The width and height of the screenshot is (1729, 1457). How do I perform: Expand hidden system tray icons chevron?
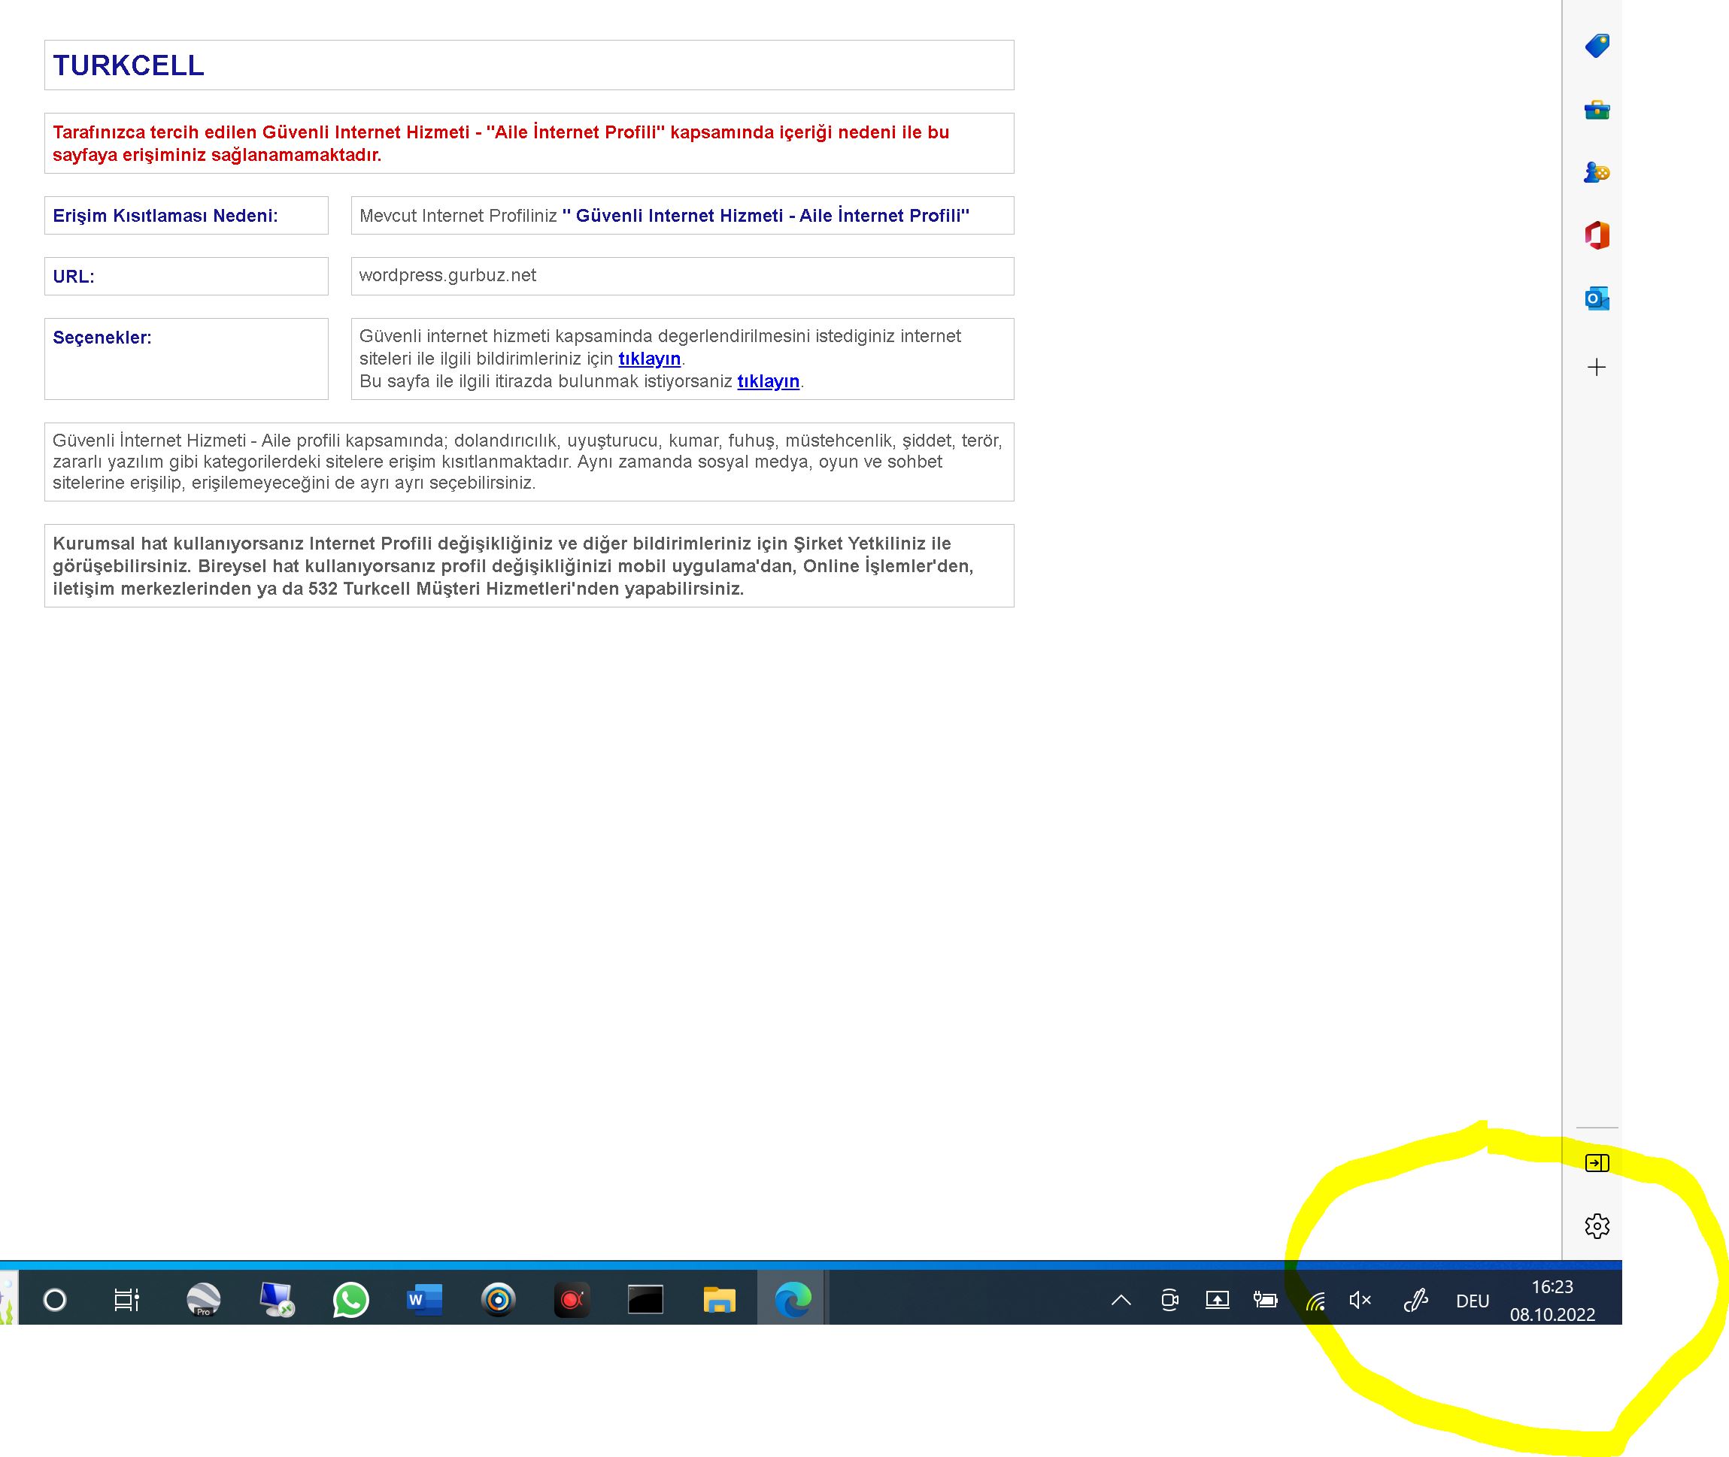1121,1301
